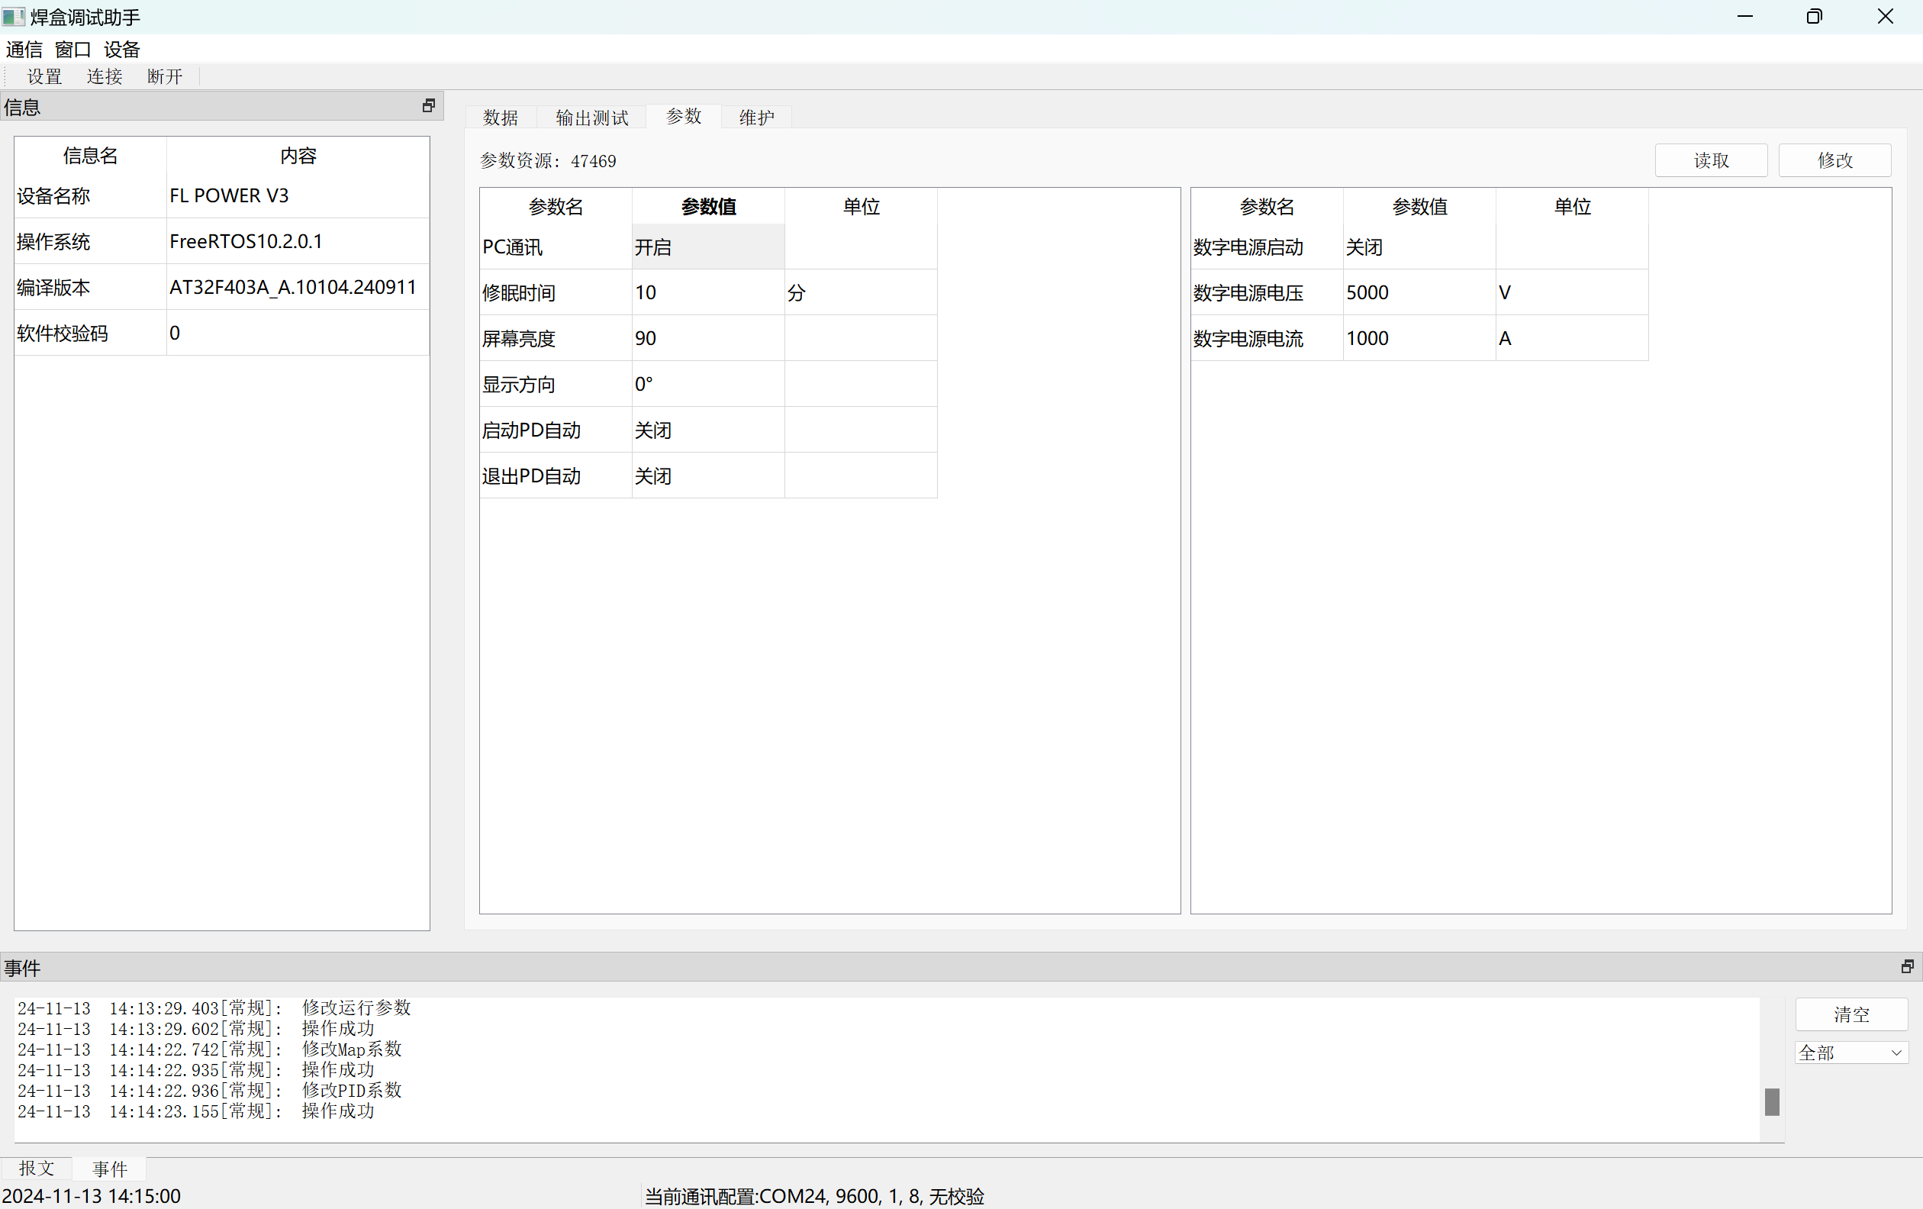Select the 数字电源电压 value cell 5000
1923x1209 pixels.
(x=1420, y=292)
